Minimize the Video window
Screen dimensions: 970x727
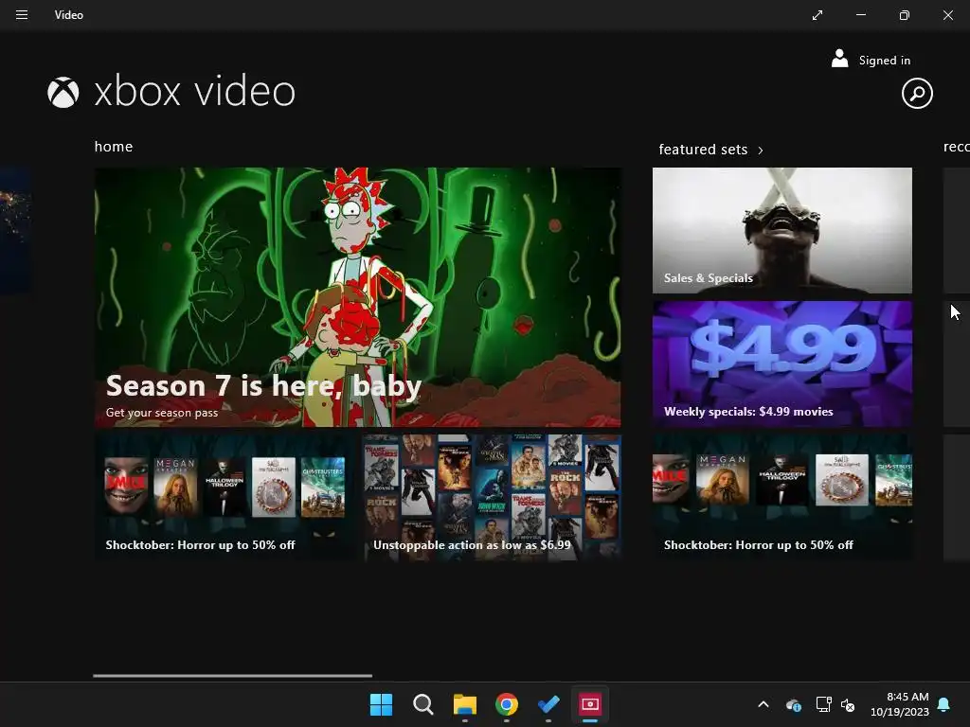(x=860, y=15)
